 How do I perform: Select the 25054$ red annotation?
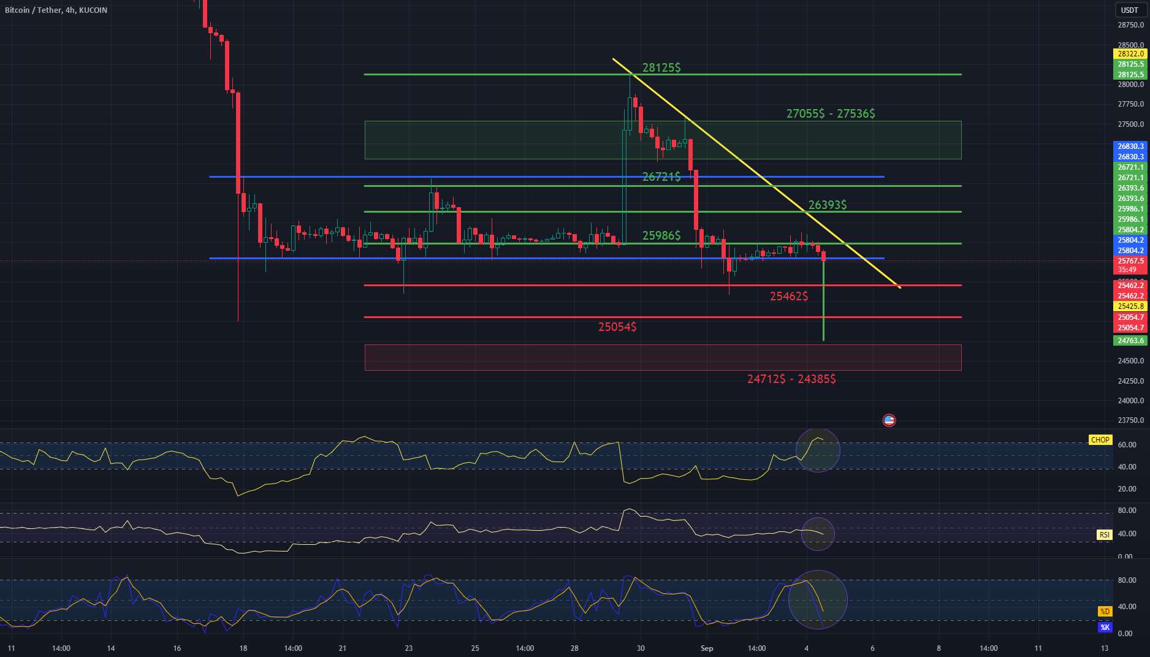(x=617, y=327)
